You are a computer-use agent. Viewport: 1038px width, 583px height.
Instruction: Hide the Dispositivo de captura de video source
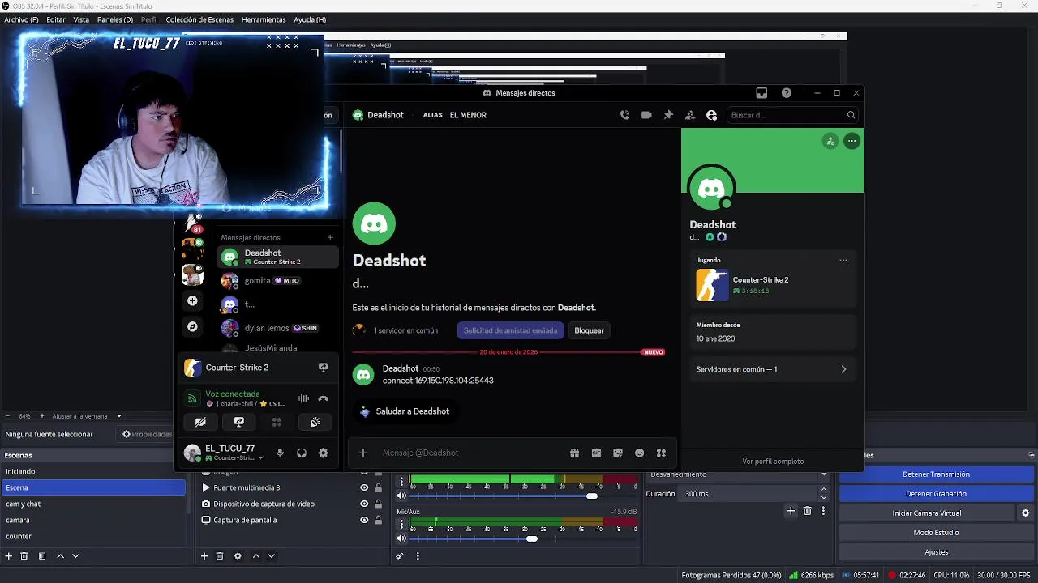coord(364,504)
